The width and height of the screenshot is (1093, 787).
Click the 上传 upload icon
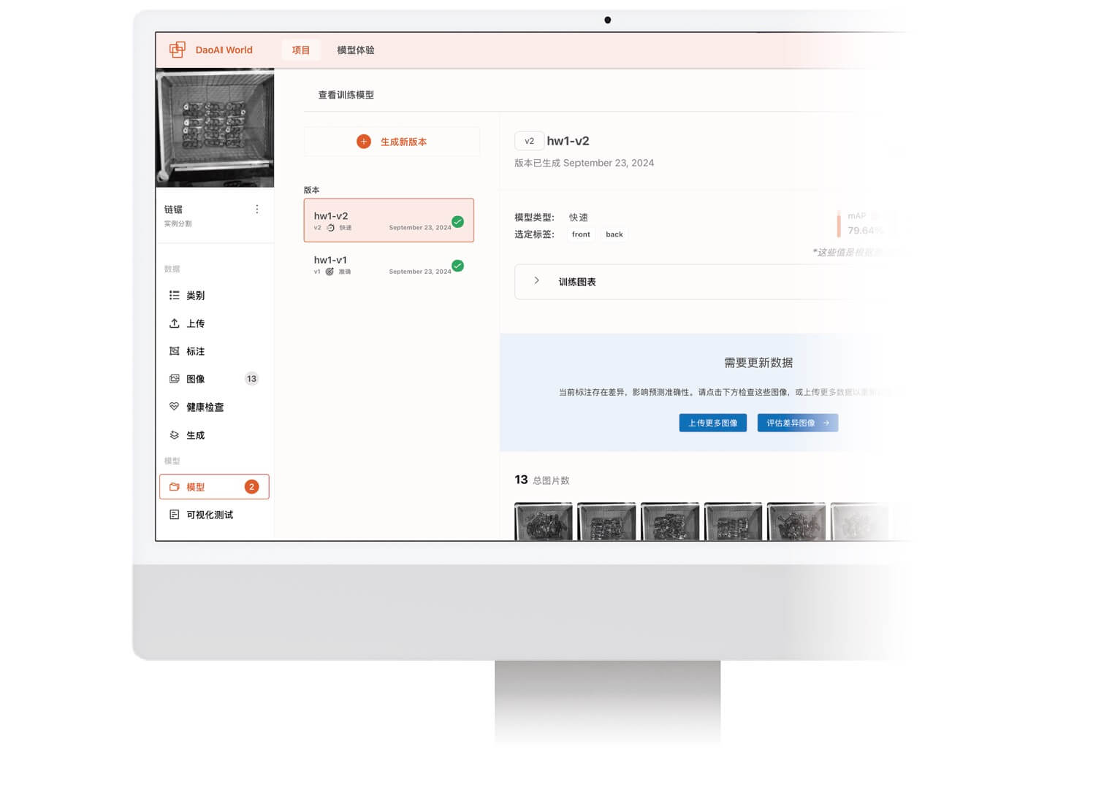(174, 323)
